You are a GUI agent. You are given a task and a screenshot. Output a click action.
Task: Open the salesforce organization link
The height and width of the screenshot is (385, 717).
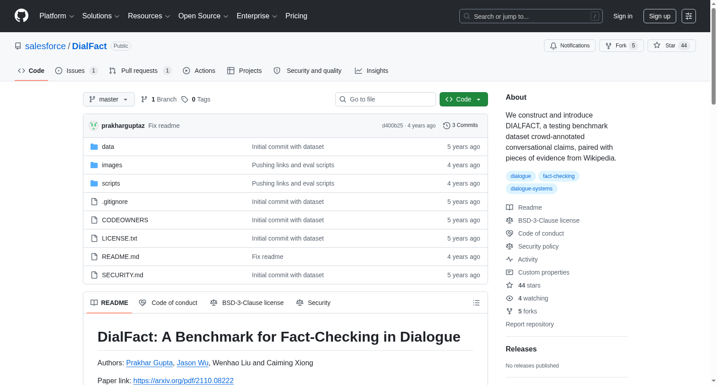45,46
